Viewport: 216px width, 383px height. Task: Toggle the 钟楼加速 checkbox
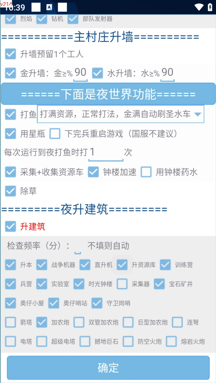93,172
